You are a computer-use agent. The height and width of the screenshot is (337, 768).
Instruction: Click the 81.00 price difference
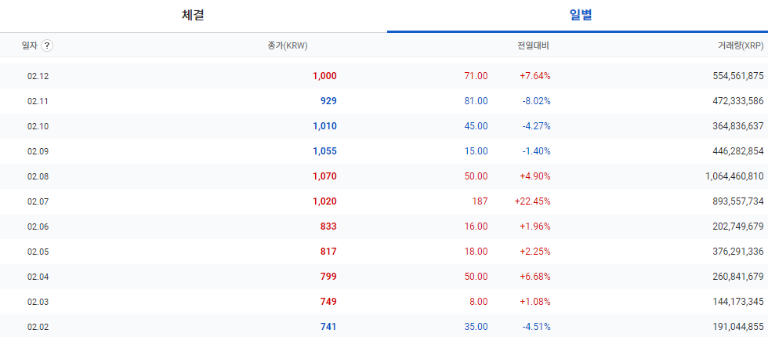(x=476, y=101)
